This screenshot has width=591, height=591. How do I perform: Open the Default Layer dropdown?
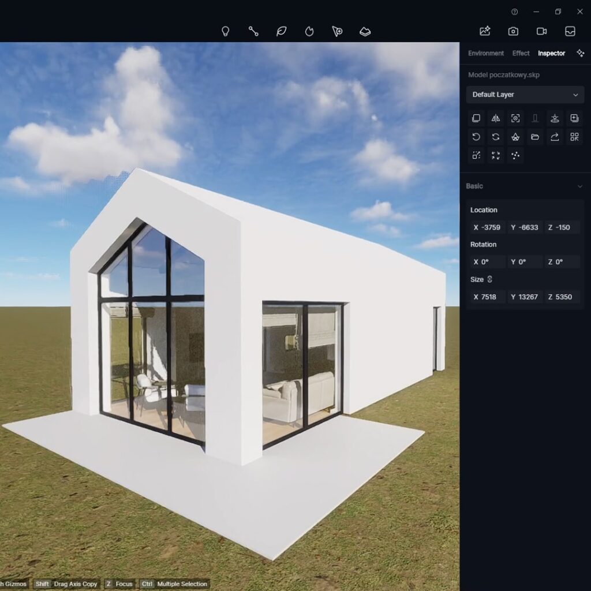(x=525, y=95)
